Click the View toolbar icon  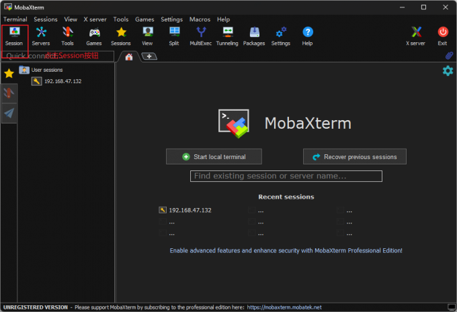pyautogui.click(x=147, y=36)
